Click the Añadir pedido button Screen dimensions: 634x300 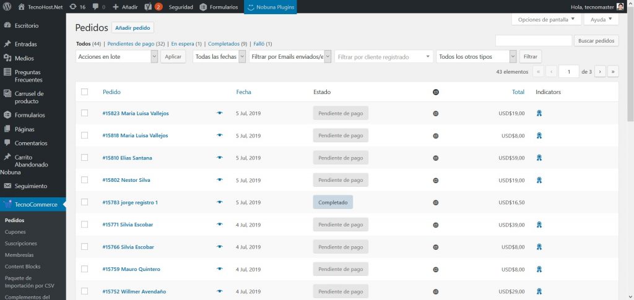(132, 28)
